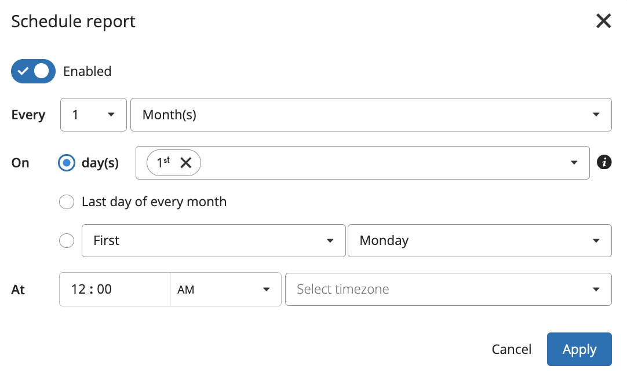Select Last day of every month option
Screen dimensions: 627x373
(67, 202)
